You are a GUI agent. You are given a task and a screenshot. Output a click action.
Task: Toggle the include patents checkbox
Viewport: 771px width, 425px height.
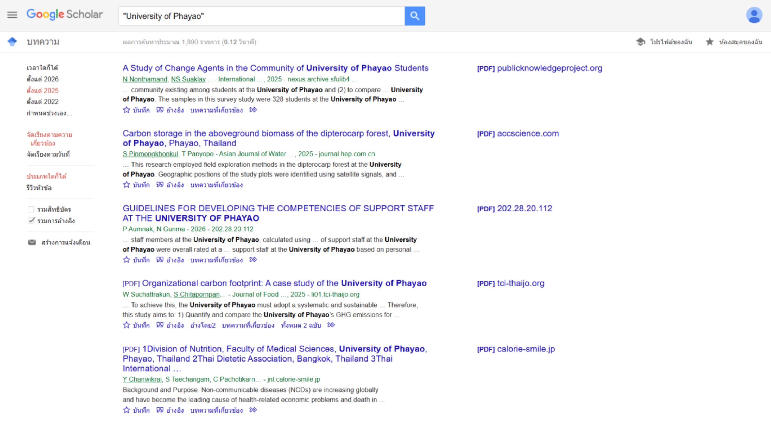click(x=31, y=209)
